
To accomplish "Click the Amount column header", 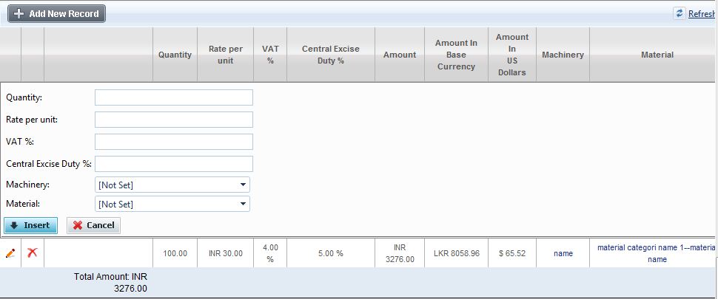I will [x=400, y=55].
